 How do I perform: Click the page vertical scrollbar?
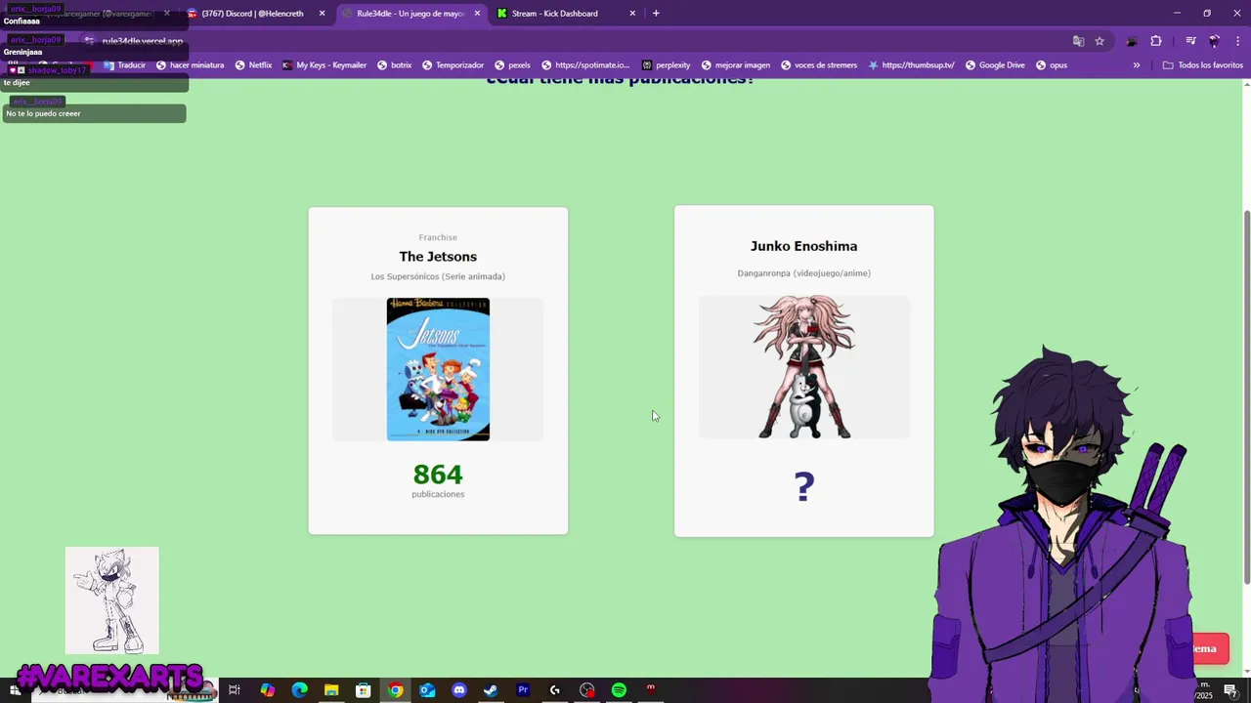1246,397
